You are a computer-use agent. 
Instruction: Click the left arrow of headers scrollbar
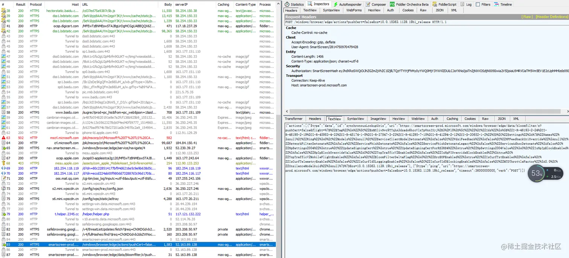[287, 111]
